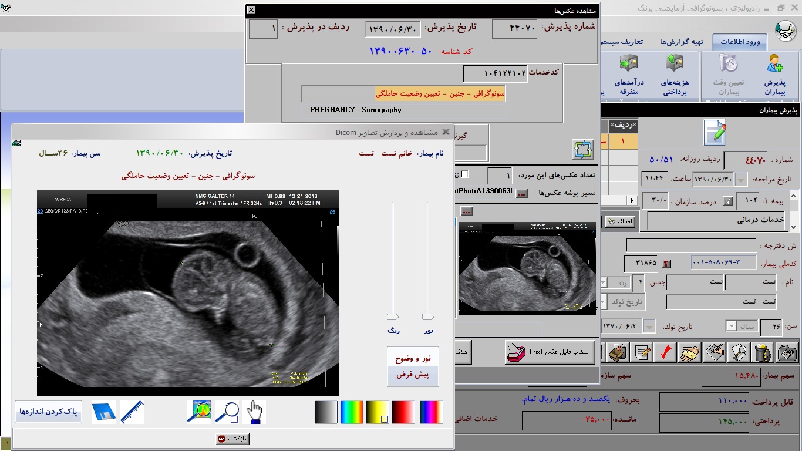802x451 pixels.
Task: Expand the visit date (تاریخ مراجعه) dropdown
Action: [x=742, y=179]
